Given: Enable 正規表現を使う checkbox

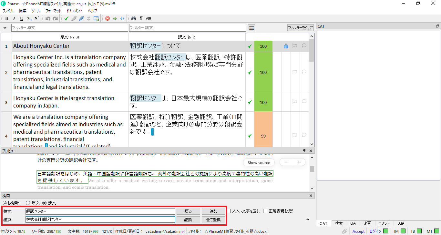Looking at the screenshot, I should pyautogui.click(x=265, y=211).
